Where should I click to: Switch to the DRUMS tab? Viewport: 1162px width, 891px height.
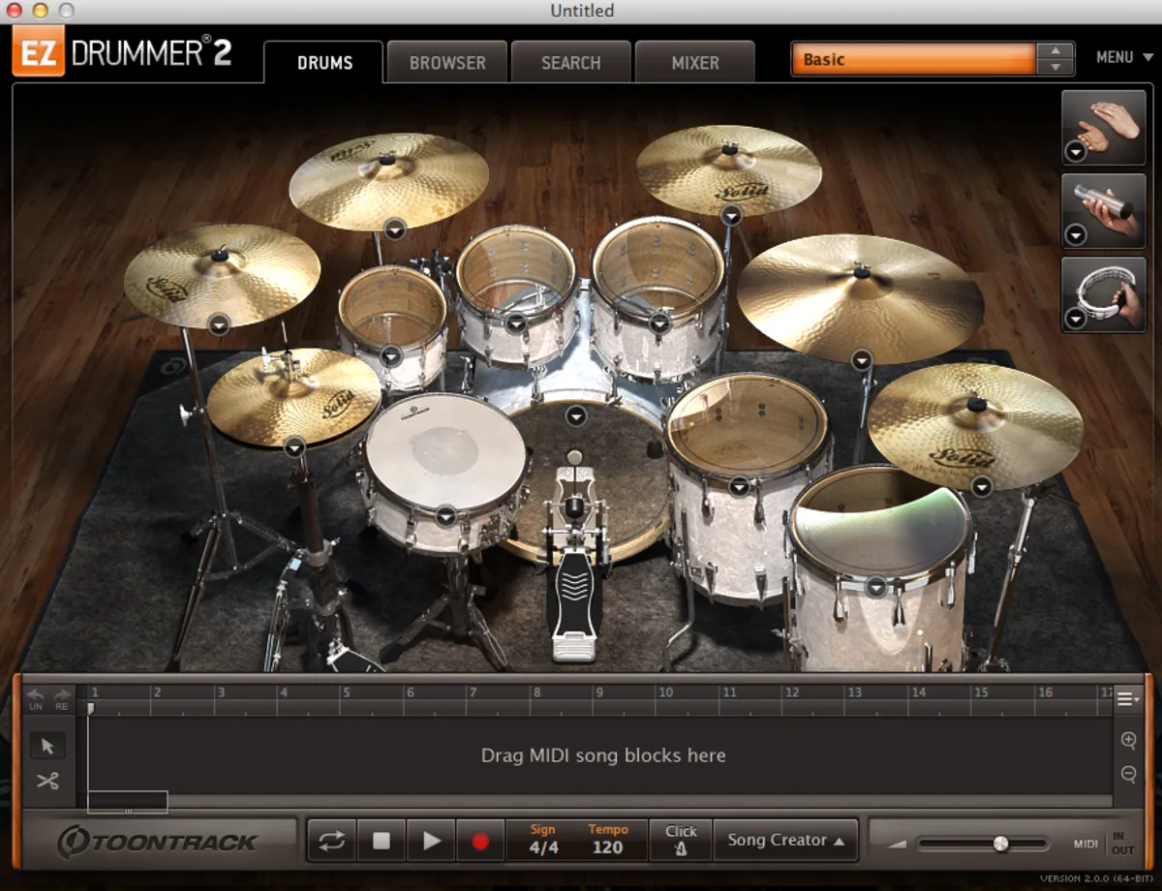point(324,63)
